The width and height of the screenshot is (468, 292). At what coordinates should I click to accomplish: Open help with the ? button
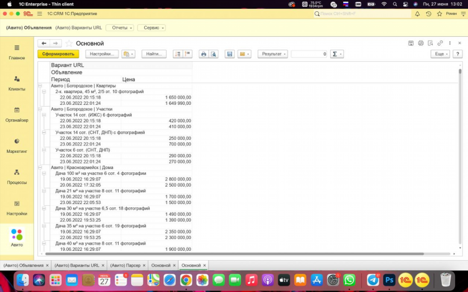pyautogui.click(x=457, y=54)
